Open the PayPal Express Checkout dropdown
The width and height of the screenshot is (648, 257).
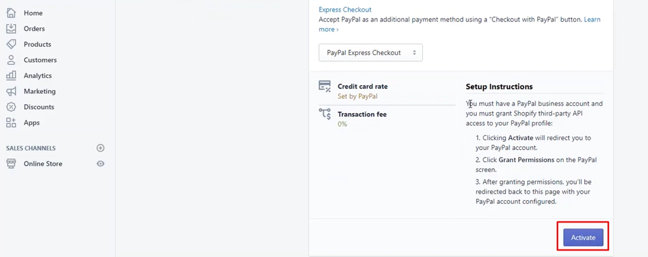coord(370,53)
